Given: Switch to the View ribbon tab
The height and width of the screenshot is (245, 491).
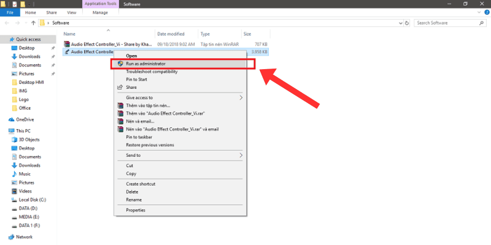Looking at the screenshot, I should click(71, 13).
